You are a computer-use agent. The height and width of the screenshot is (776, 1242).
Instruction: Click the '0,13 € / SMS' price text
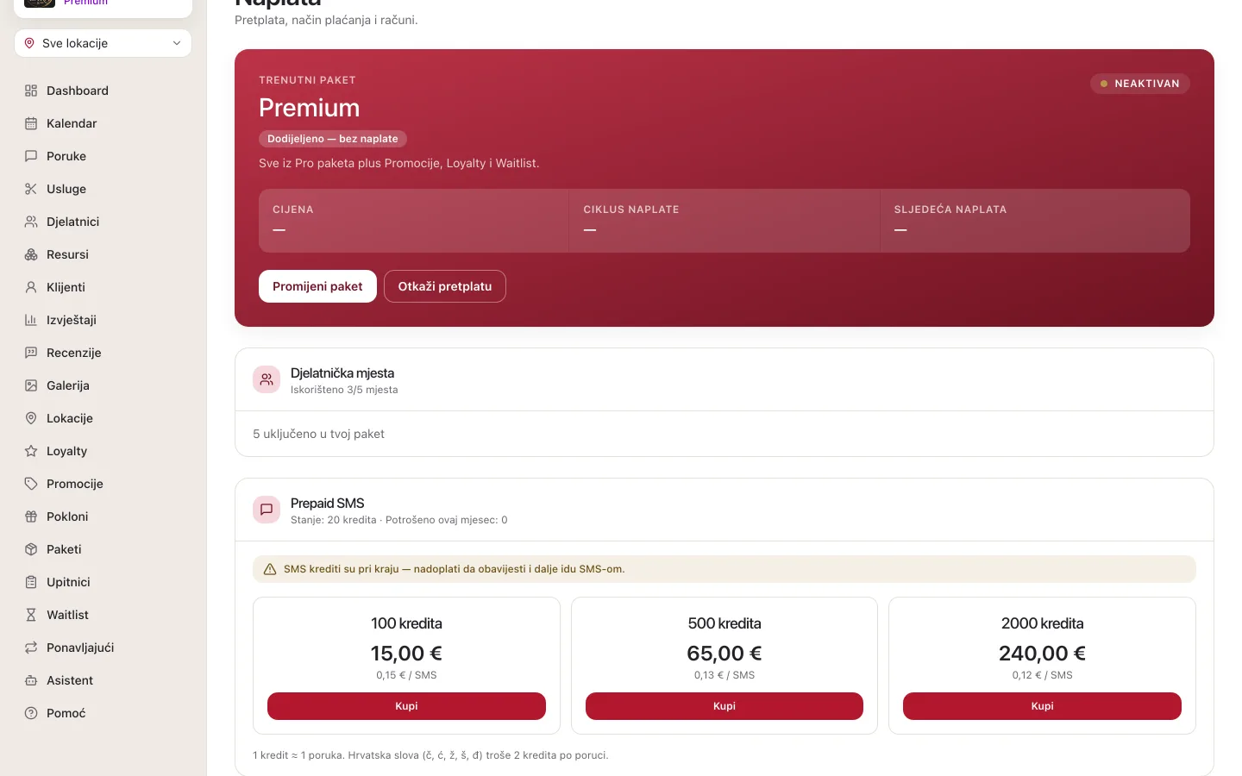pos(724,675)
